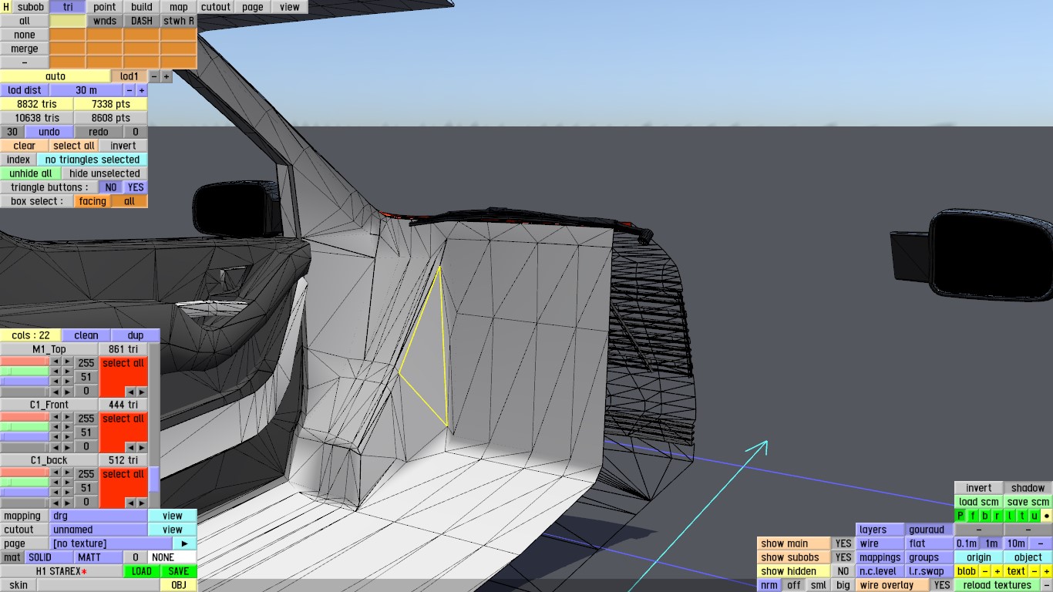Select 'nrm' option in bottom row
Viewport: 1053px width, 592px height.
[x=769, y=585]
